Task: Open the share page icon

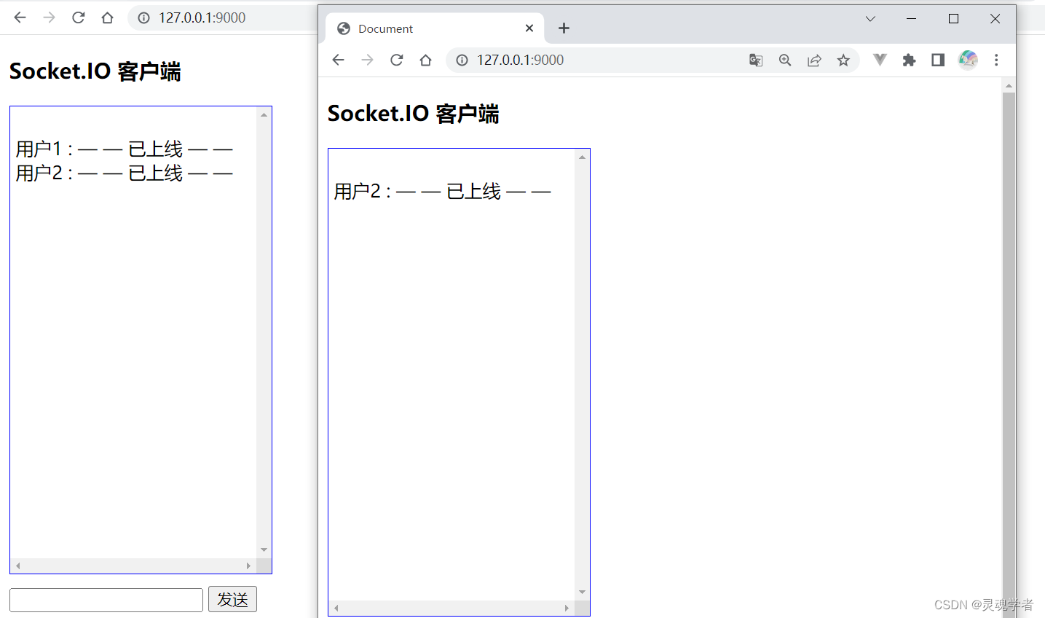Action: coord(814,60)
